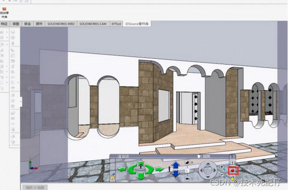Click the look right arrow on view pad
288x190 pixels.
tap(215, 170)
